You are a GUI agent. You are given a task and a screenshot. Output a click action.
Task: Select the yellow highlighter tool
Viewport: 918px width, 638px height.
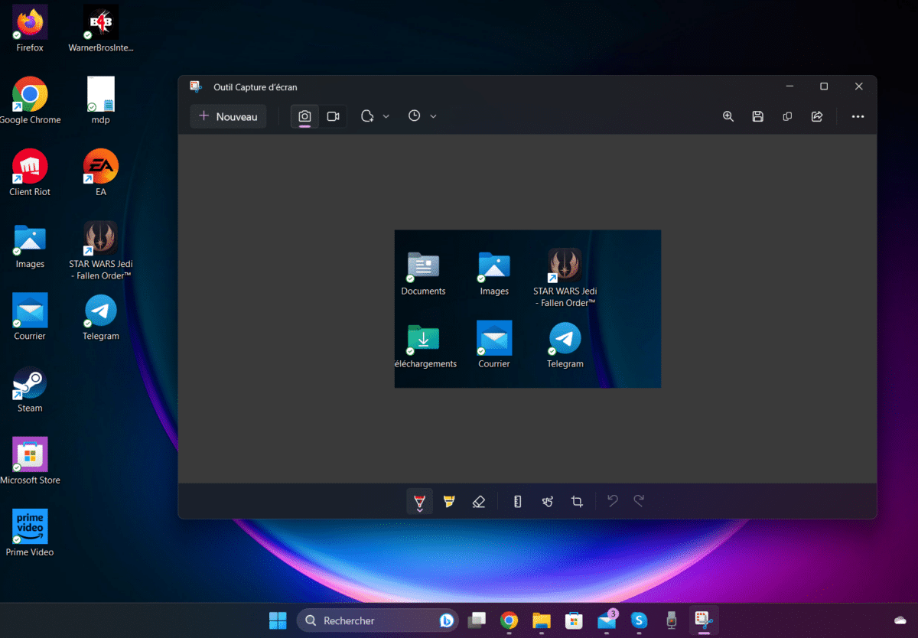[449, 502]
